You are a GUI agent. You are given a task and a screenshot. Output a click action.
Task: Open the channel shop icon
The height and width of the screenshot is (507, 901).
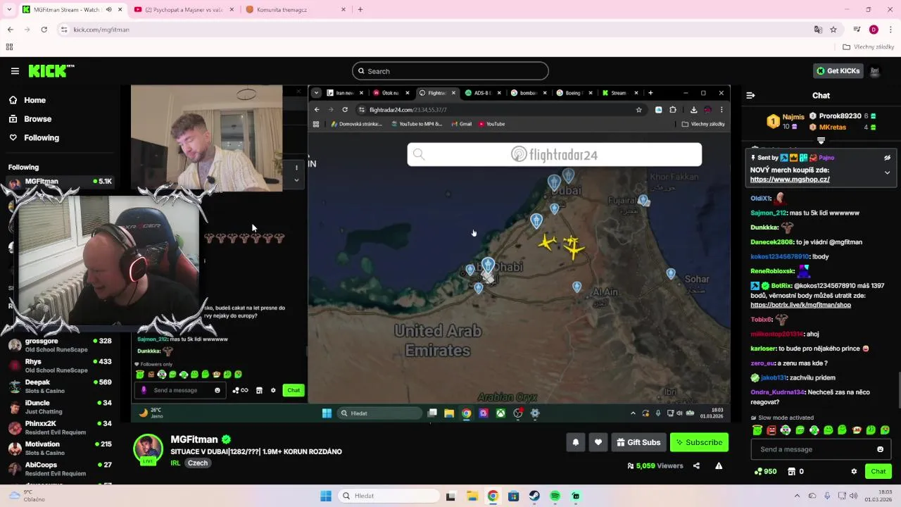(791, 471)
